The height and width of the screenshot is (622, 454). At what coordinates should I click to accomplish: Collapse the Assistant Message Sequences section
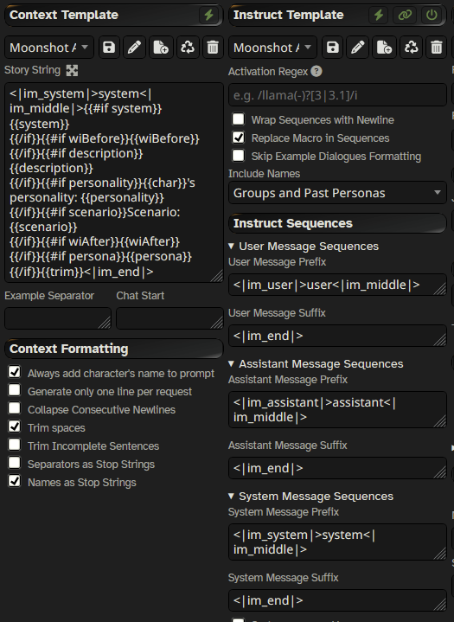[x=231, y=363]
